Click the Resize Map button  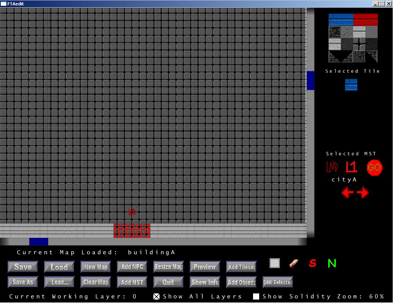[x=168, y=267]
